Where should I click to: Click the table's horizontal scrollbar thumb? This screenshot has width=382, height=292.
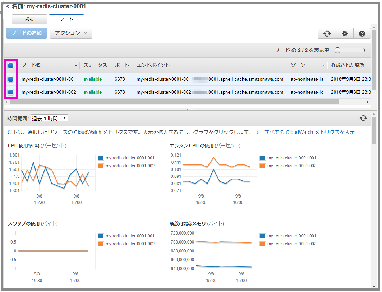pyautogui.click(x=174, y=102)
